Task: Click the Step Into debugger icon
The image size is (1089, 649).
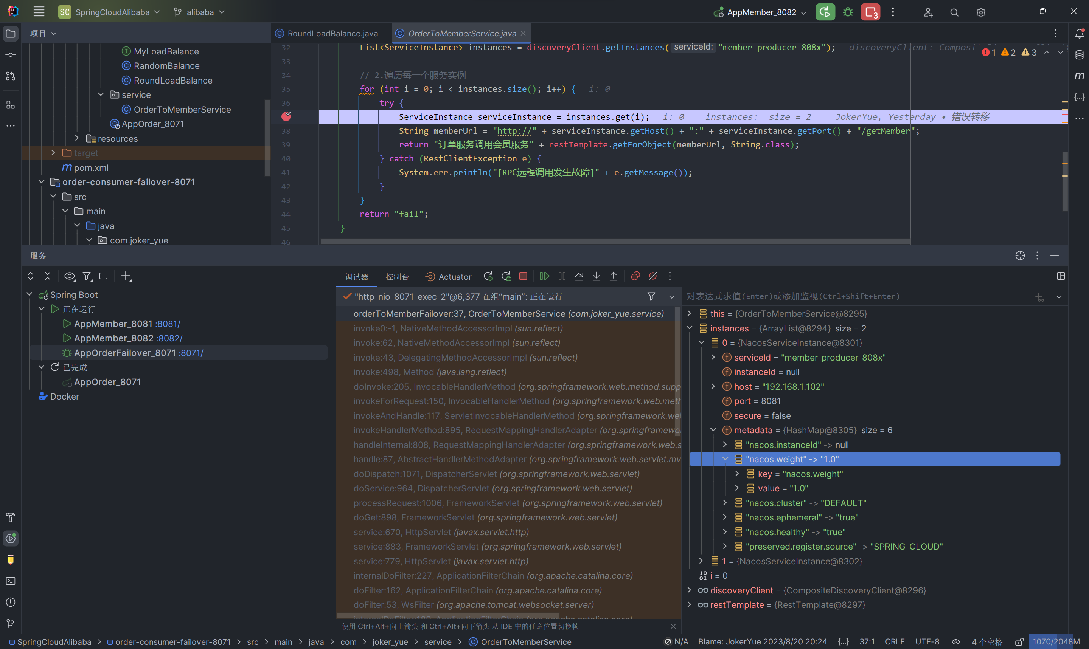Action: [597, 276]
